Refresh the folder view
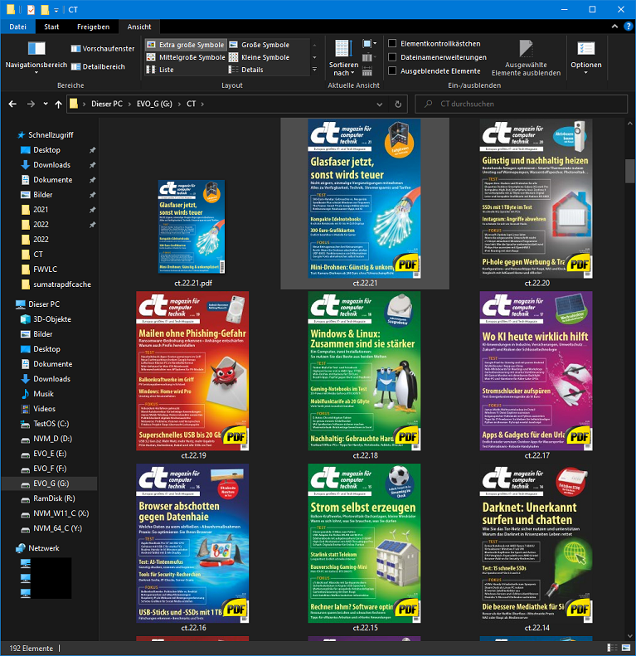636x656 pixels. click(x=398, y=104)
